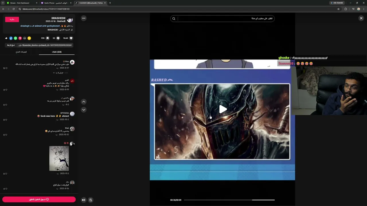Expand the 1 reply under Hno's comment

pos(58,73)
